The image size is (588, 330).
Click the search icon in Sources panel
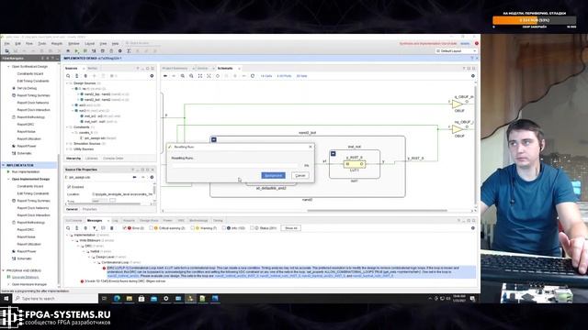click(x=68, y=76)
